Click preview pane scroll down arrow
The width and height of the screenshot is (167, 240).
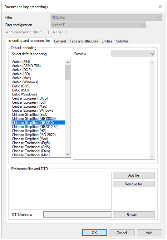pos(152,156)
